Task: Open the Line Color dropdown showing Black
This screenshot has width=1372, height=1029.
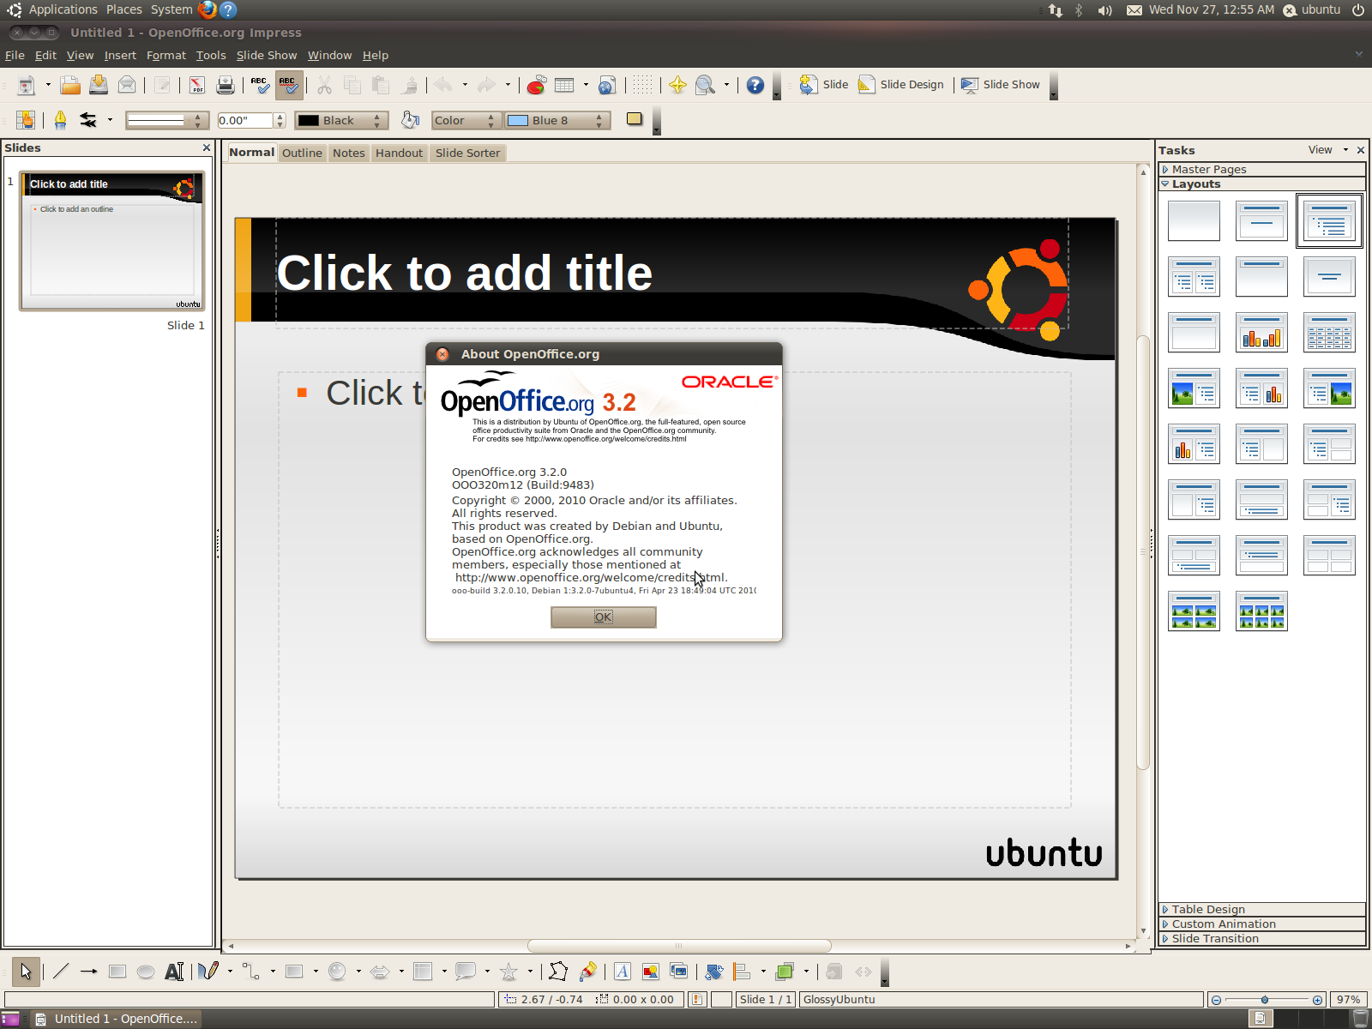Action: (341, 120)
